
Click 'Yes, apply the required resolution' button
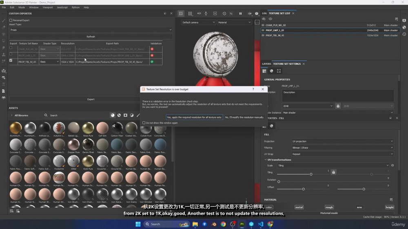tap(194, 118)
